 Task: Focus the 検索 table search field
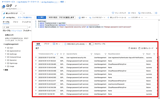tap(15, 27)
